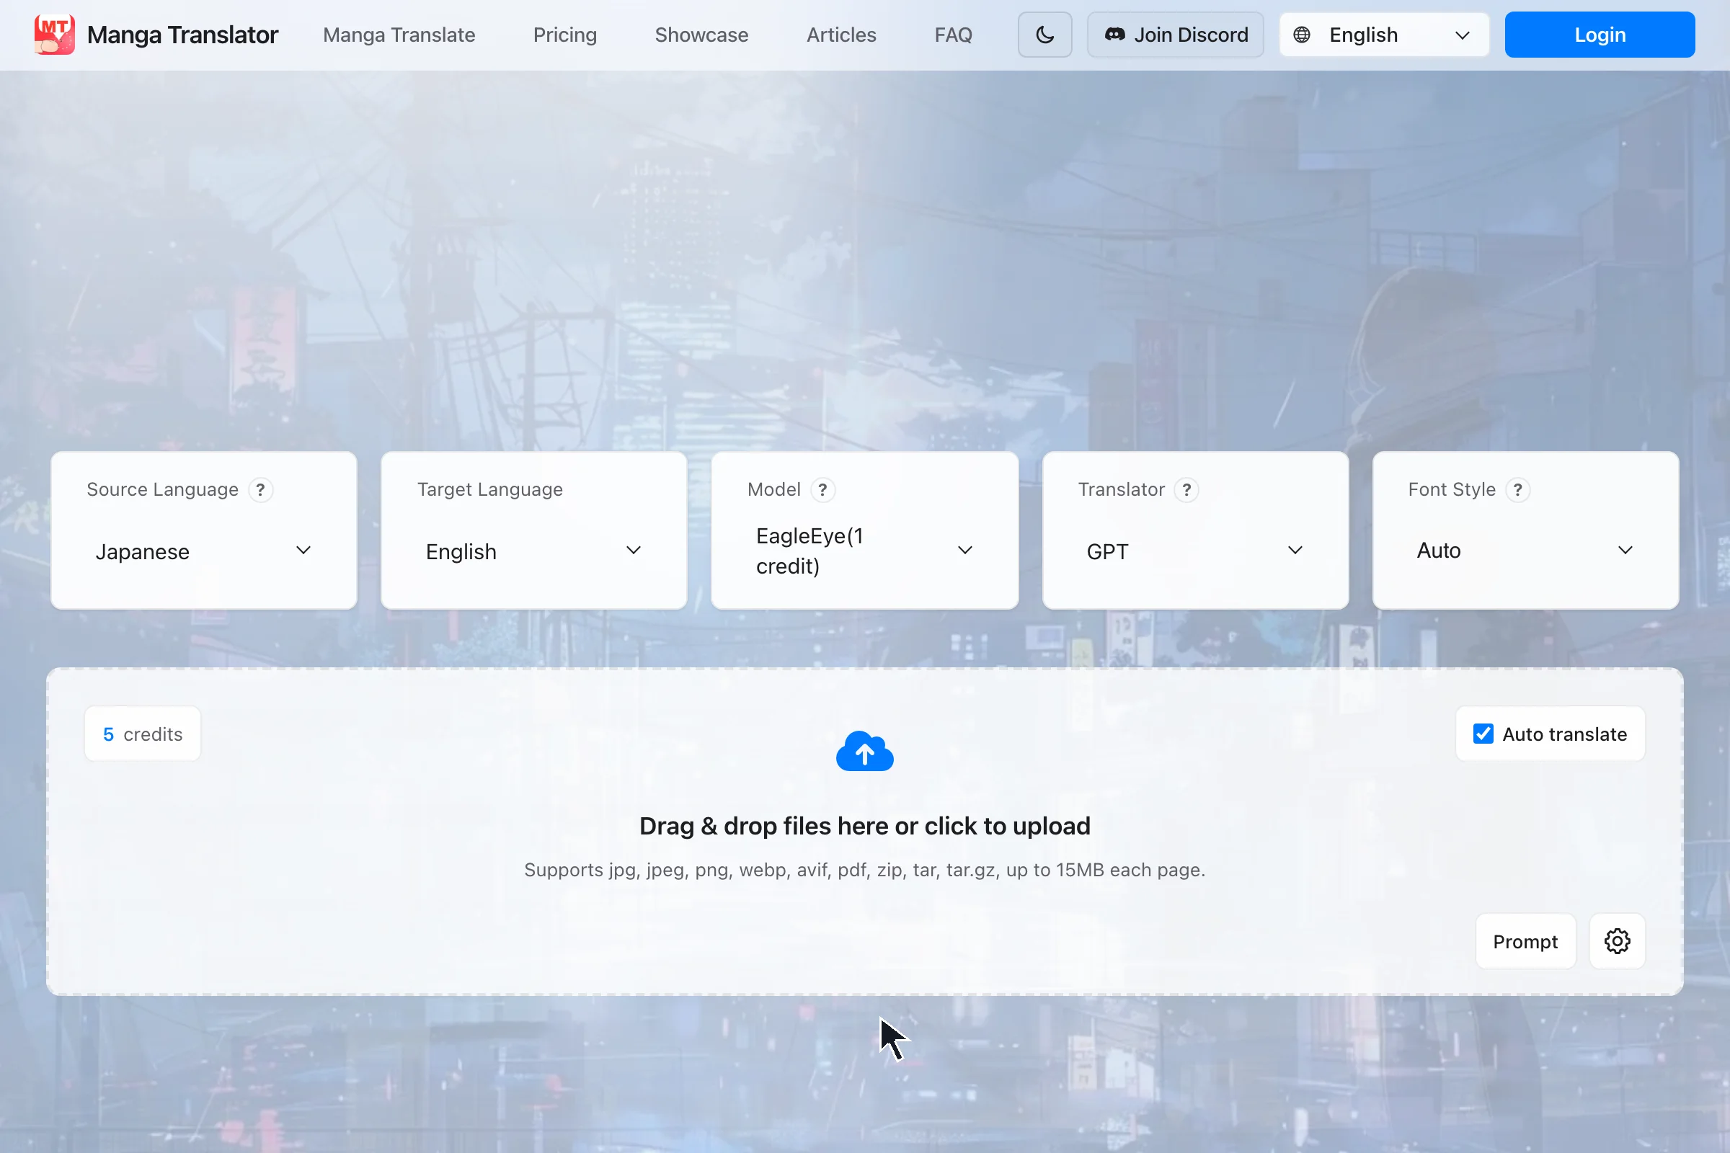
Task: Open the Translator GPT dropdown
Action: tap(1195, 551)
